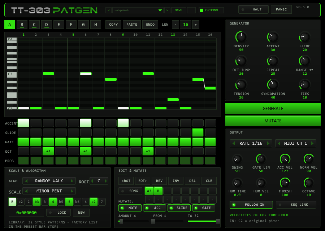Toggle Slide mutation
The height and width of the screenshot is (231, 325).
(x=179, y=208)
